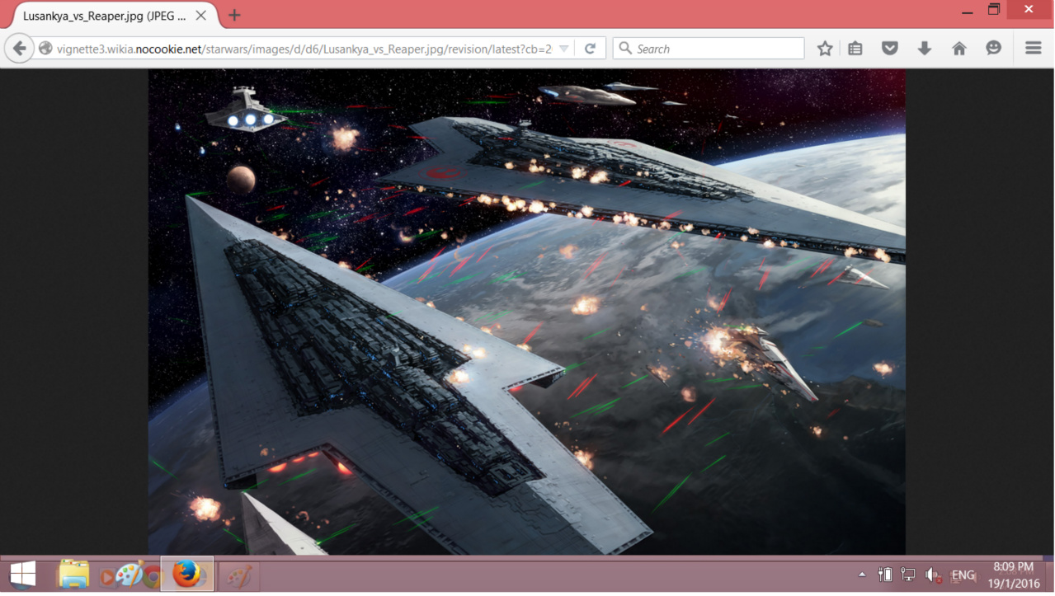Open Paint palette taskbar icon

[130, 575]
